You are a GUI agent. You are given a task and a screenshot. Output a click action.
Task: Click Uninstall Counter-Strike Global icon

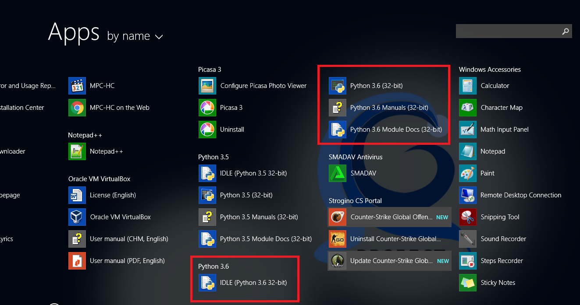tap(338, 239)
